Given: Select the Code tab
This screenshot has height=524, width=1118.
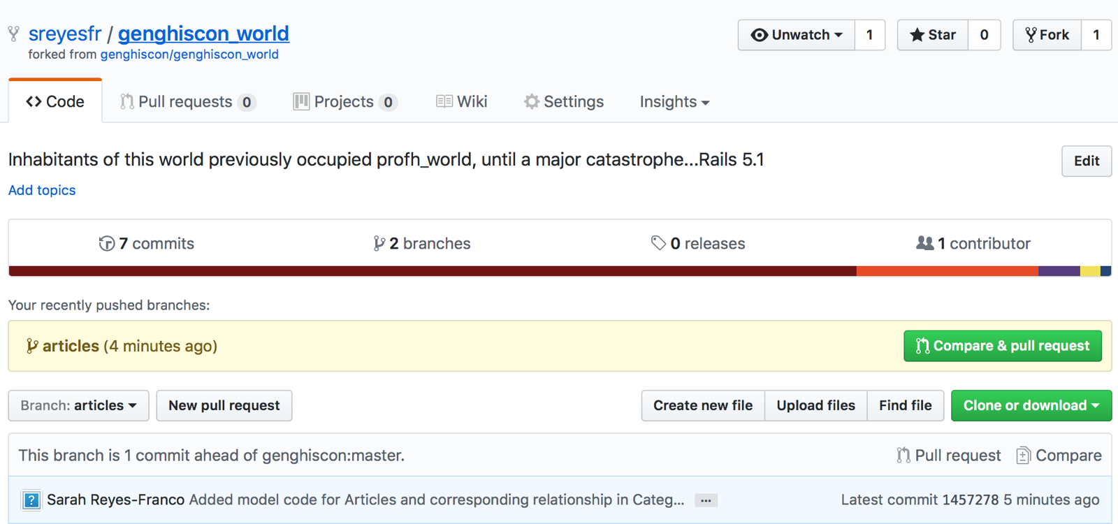Looking at the screenshot, I should click(x=55, y=101).
